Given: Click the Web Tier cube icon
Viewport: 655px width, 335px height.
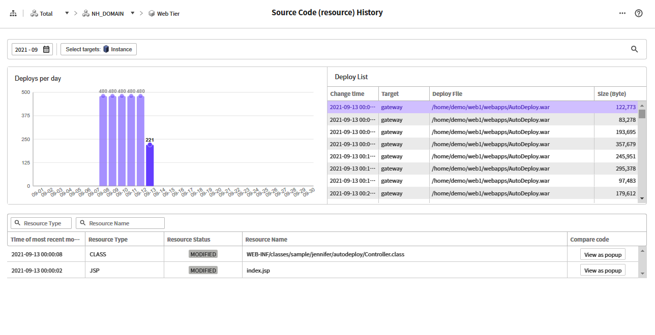Looking at the screenshot, I should [x=152, y=14].
